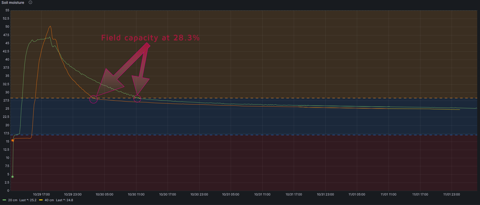Image resolution: width=480 pixels, height=205 pixels.
Task: Click the info icon beside Soil moisture title
Action: tap(30, 3)
